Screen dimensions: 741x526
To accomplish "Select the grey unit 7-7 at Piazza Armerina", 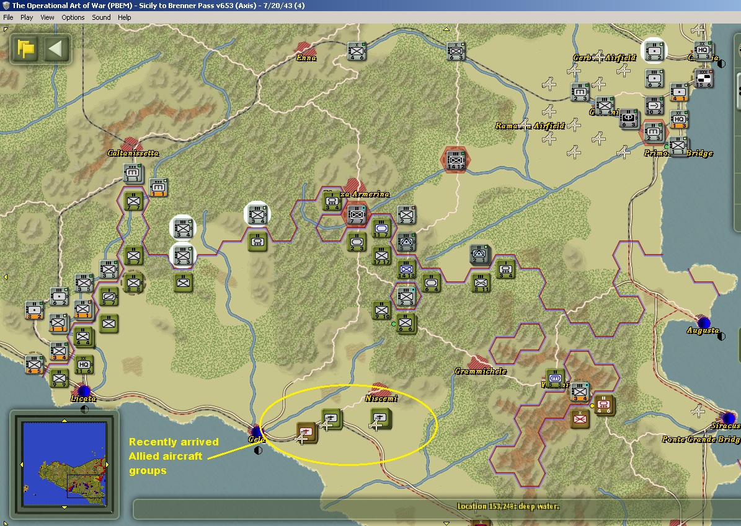I will [357, 214].
